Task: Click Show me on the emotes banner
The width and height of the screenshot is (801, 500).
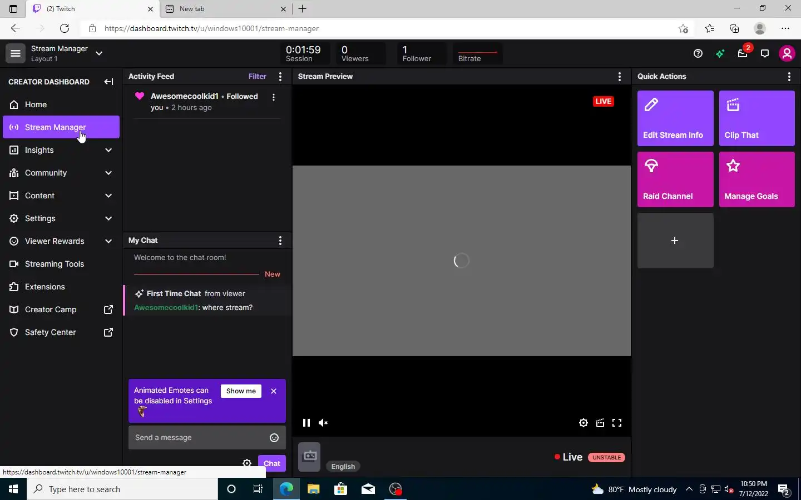Action: [x=241, y=391]
